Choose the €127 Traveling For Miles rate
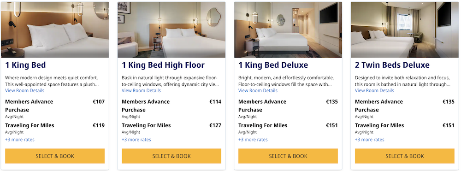The image size is (461, 171). click(x=171, y=129)
